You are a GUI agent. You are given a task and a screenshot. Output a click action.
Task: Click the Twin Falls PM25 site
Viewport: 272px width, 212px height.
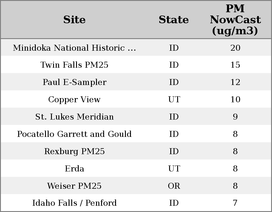(x=74, y=65)
